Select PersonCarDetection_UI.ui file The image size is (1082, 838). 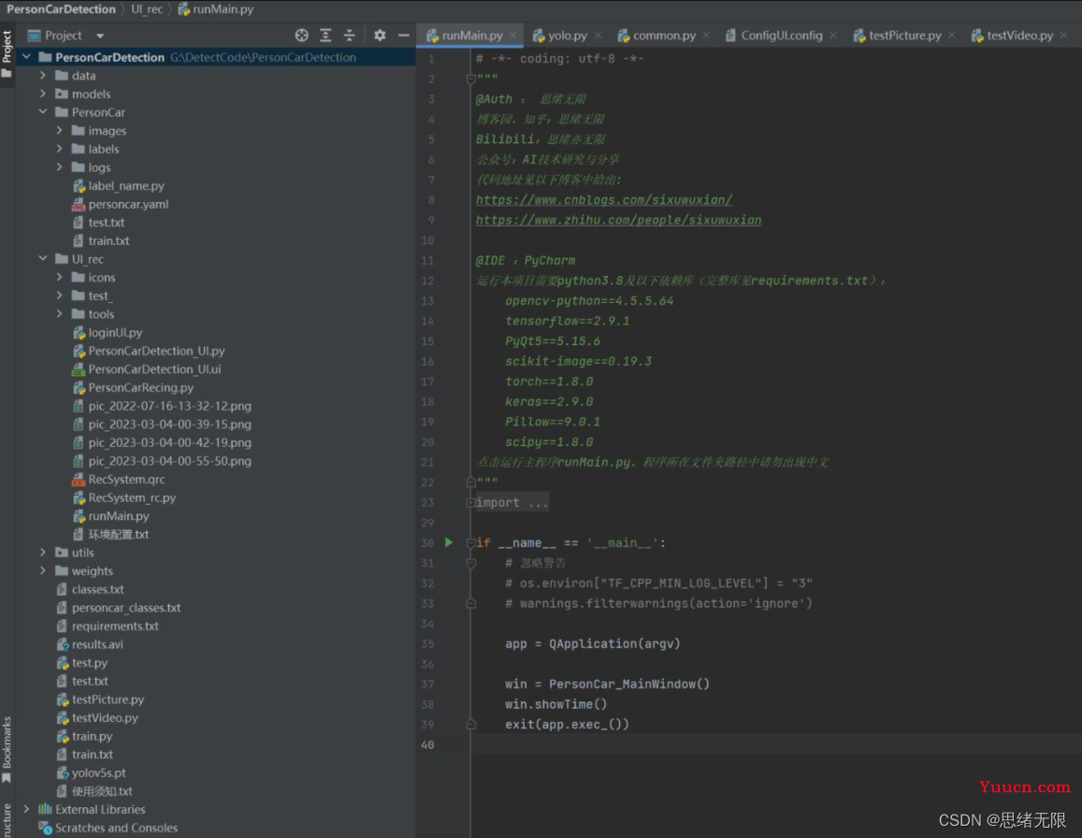(154, 369)
